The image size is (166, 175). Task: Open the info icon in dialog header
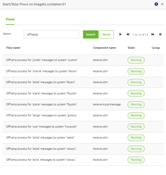(x=156, y=4)
